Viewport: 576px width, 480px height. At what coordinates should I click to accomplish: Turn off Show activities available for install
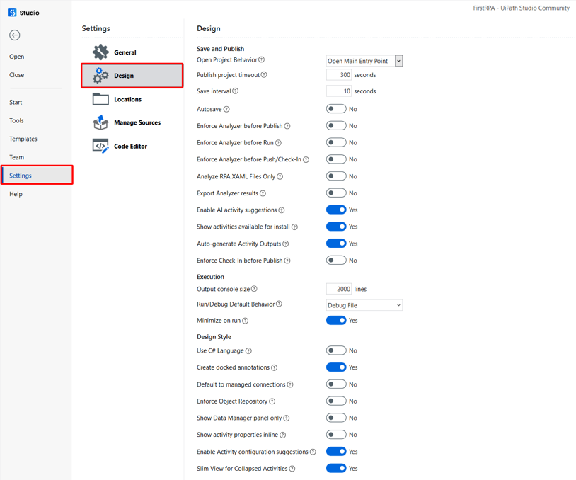[x=336, y=227]
